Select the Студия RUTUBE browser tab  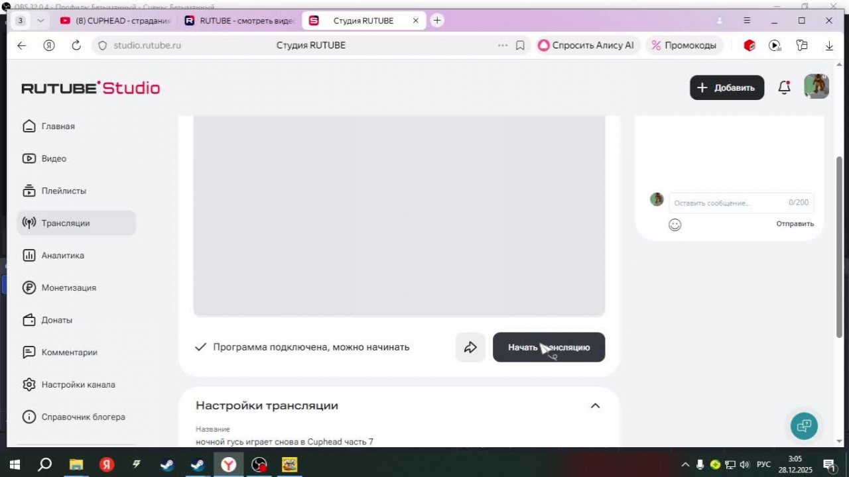[x=364, y=21]
